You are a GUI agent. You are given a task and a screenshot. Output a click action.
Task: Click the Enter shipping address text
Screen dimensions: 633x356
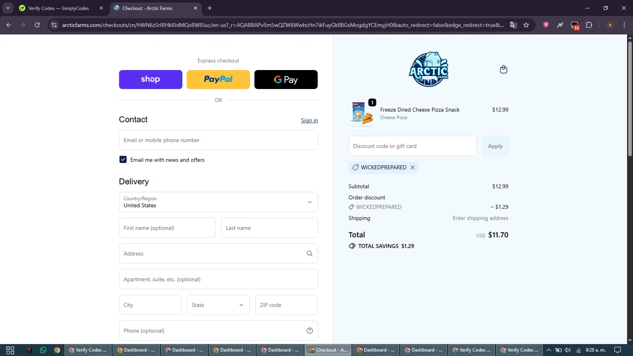coord(480,218)
